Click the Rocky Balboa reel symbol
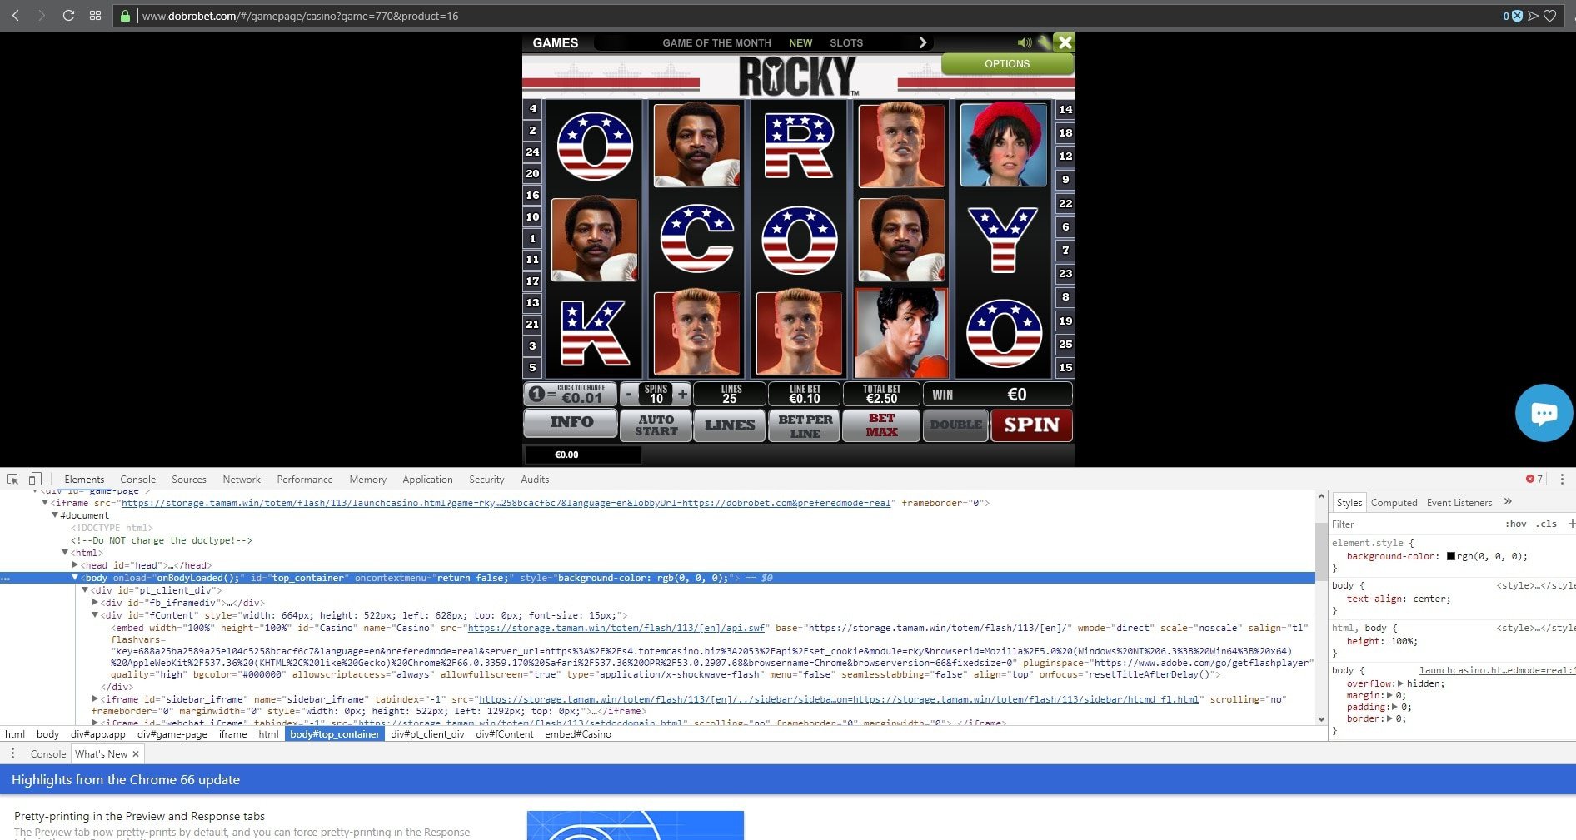1576x840 pixels. pyautogui.click(x=901, y=333)
